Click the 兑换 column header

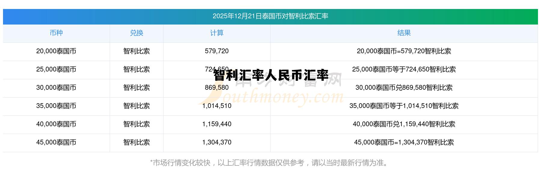tap(136, 33)
